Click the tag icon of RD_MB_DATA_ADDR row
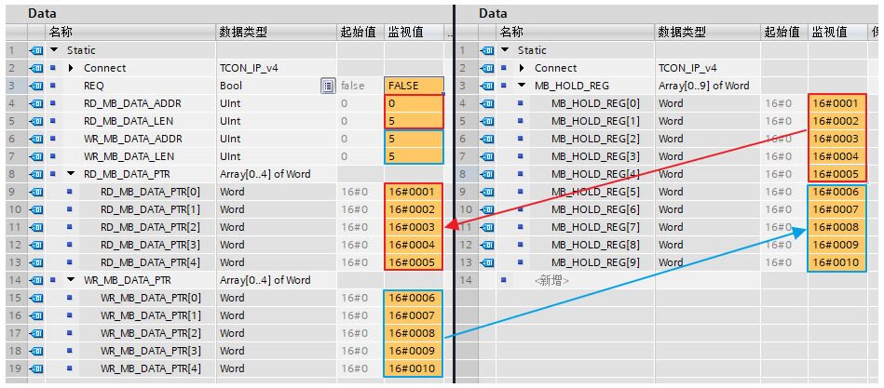The width and height of the screenshot is (884, 388). click(x=36, y=103)
